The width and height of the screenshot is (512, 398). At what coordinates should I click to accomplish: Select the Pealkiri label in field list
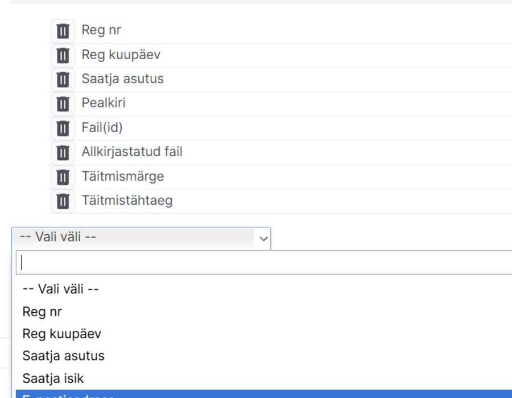[x=104, y=103]
